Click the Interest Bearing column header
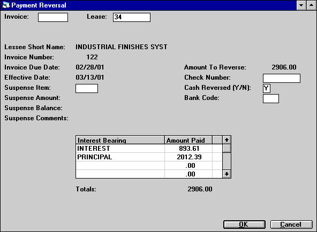This screenshot has width=317, height=232. click(120, 140)
